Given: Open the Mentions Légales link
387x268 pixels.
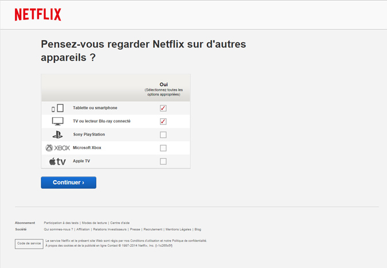Looking at the screenshot, I should (178, 229).
